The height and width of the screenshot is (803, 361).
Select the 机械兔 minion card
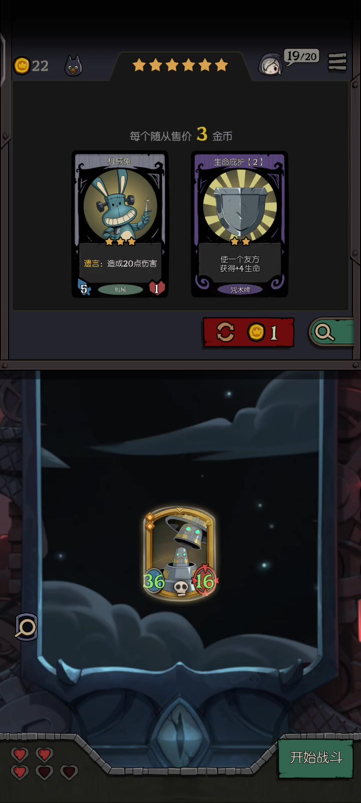tap(120, 224)
